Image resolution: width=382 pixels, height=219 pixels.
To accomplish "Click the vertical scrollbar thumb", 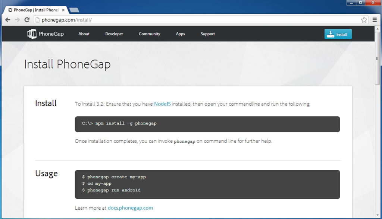I will pos(378,58).
